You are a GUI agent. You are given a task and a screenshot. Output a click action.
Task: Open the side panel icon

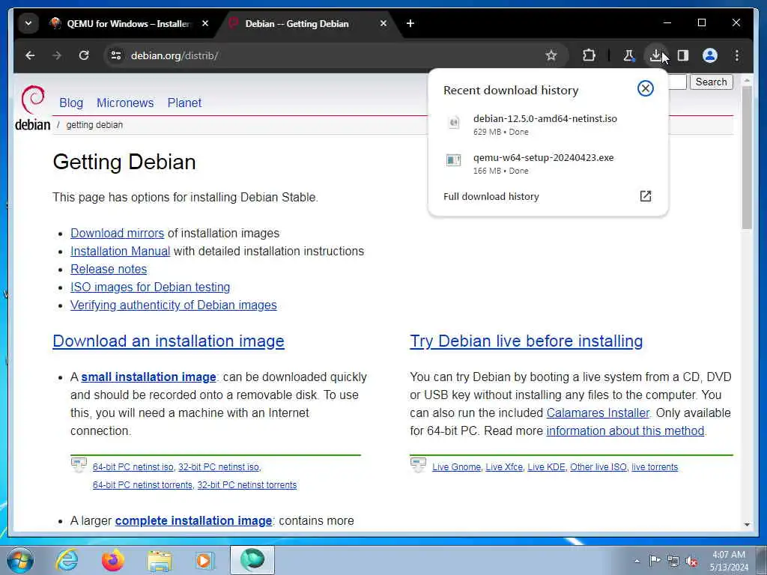tap(683, 55)
